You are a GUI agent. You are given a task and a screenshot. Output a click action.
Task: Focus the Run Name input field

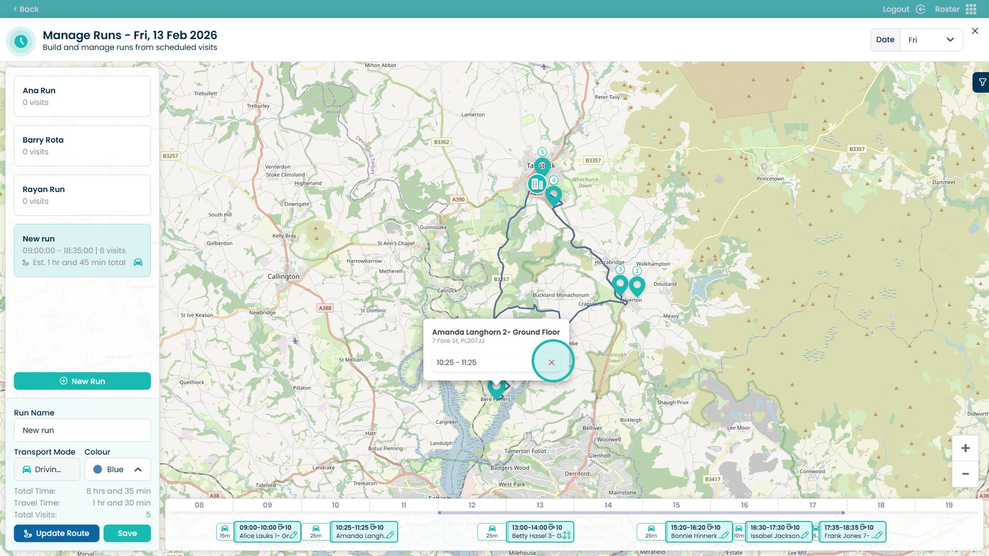coord(82,431)
